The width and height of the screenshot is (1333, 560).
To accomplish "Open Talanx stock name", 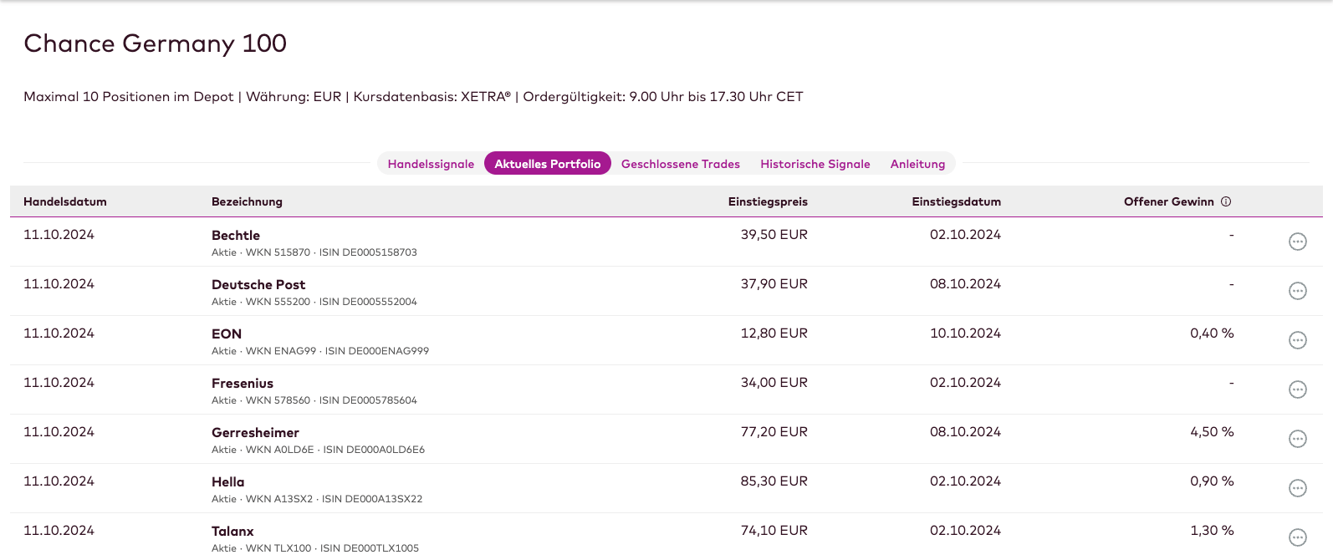I will 232,532.
